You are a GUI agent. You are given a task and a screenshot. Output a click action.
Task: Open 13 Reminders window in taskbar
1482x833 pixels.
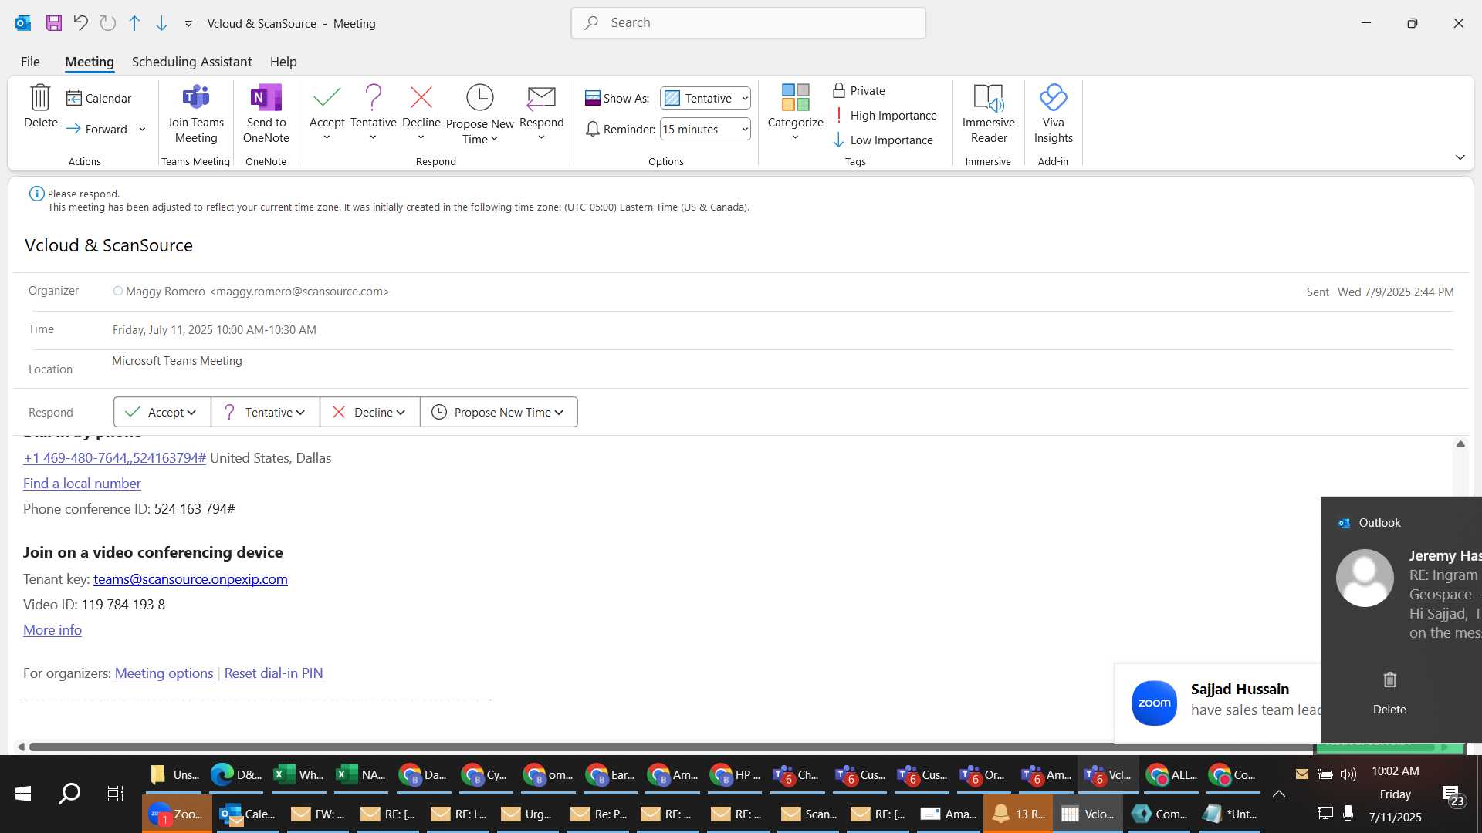tap(1018, 814)
